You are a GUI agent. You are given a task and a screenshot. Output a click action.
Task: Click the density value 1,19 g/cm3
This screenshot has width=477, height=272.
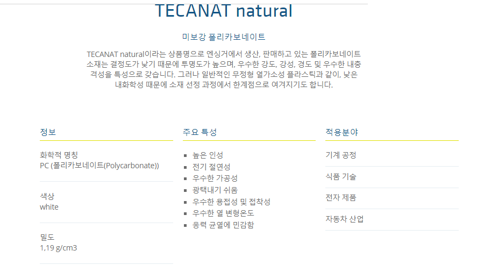(59, 248)
